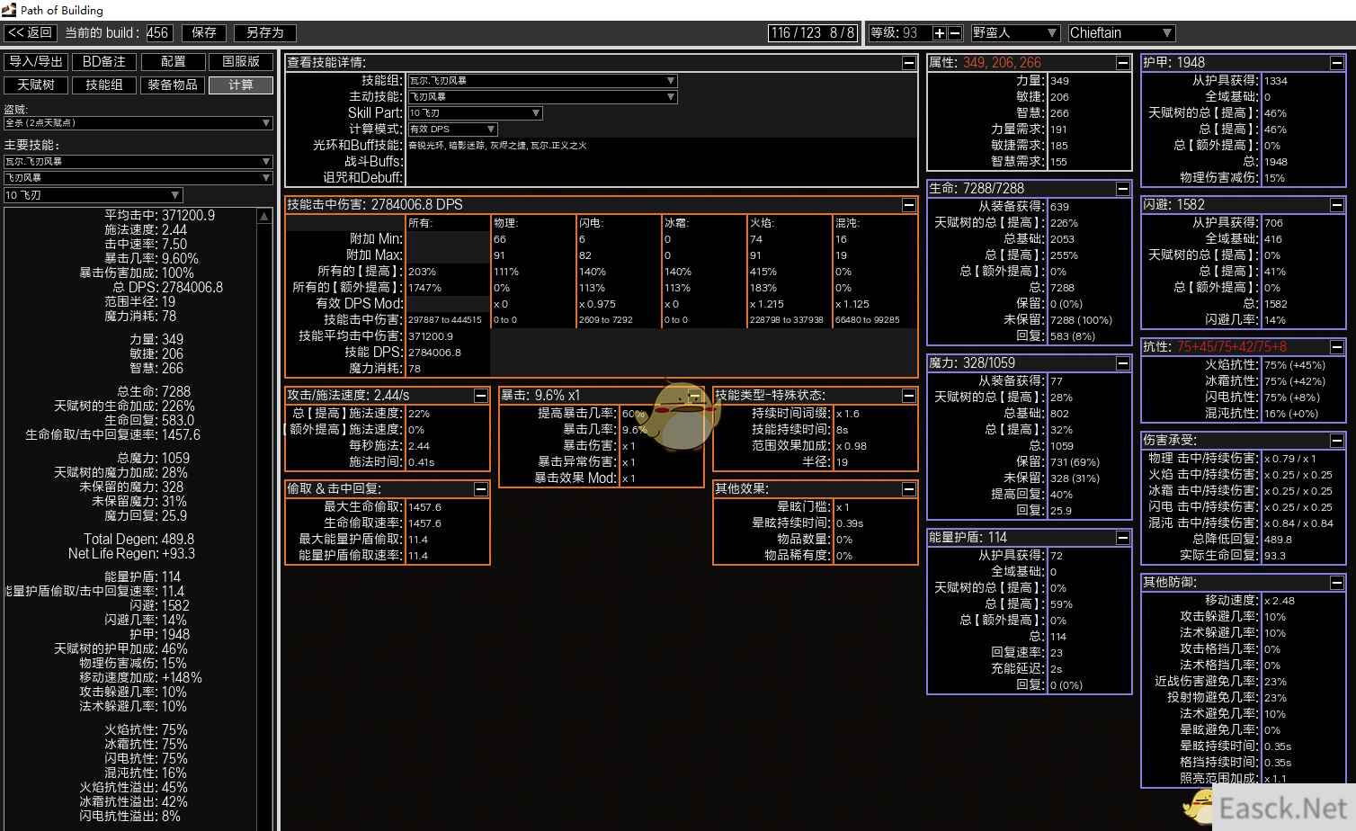Collapse the 属性 attributes section

click(1123, 63)
